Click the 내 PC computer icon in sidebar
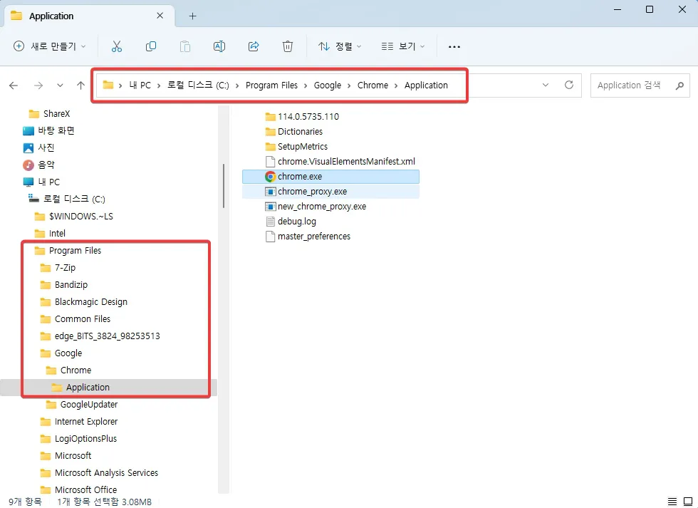 click(x=28, y=182)
